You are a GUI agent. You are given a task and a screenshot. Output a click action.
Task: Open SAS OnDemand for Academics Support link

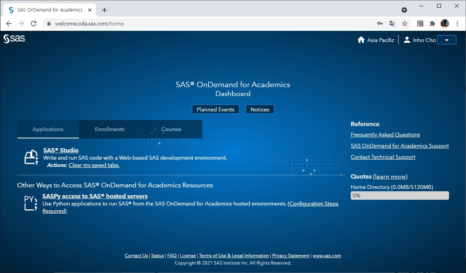(400, 146)
